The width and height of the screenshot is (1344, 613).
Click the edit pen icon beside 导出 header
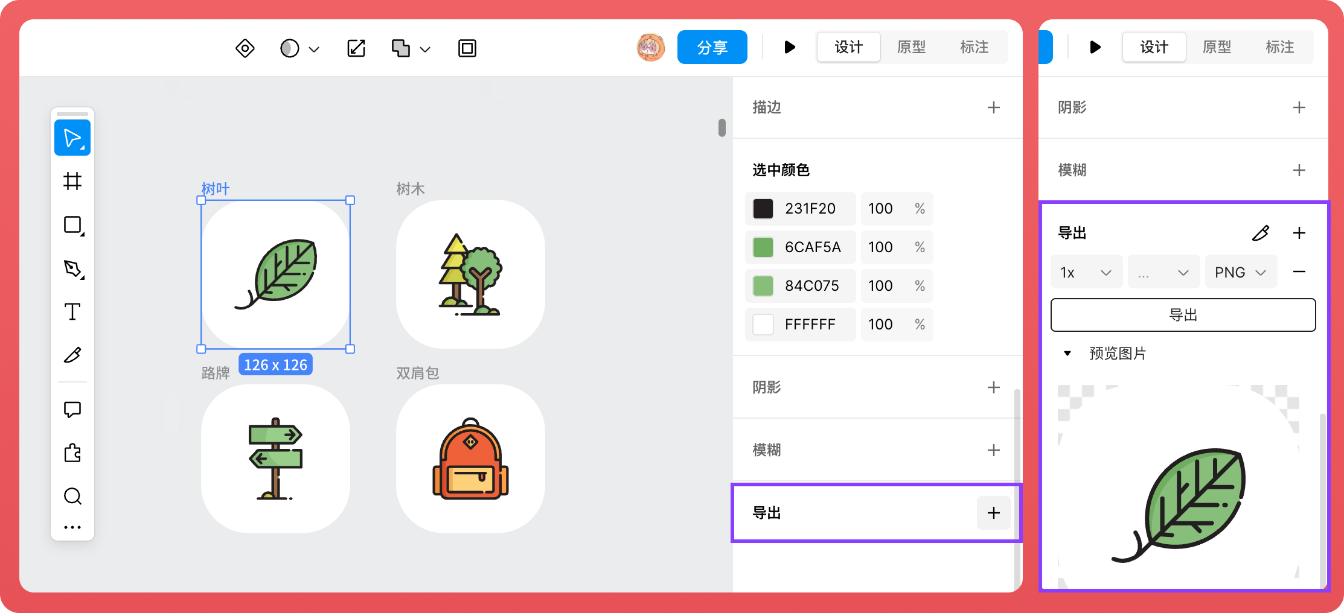1261,233
